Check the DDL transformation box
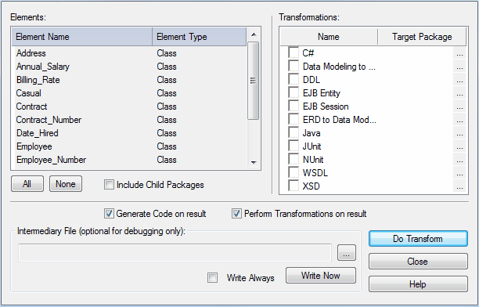479x307 pixels. point(294,79)
